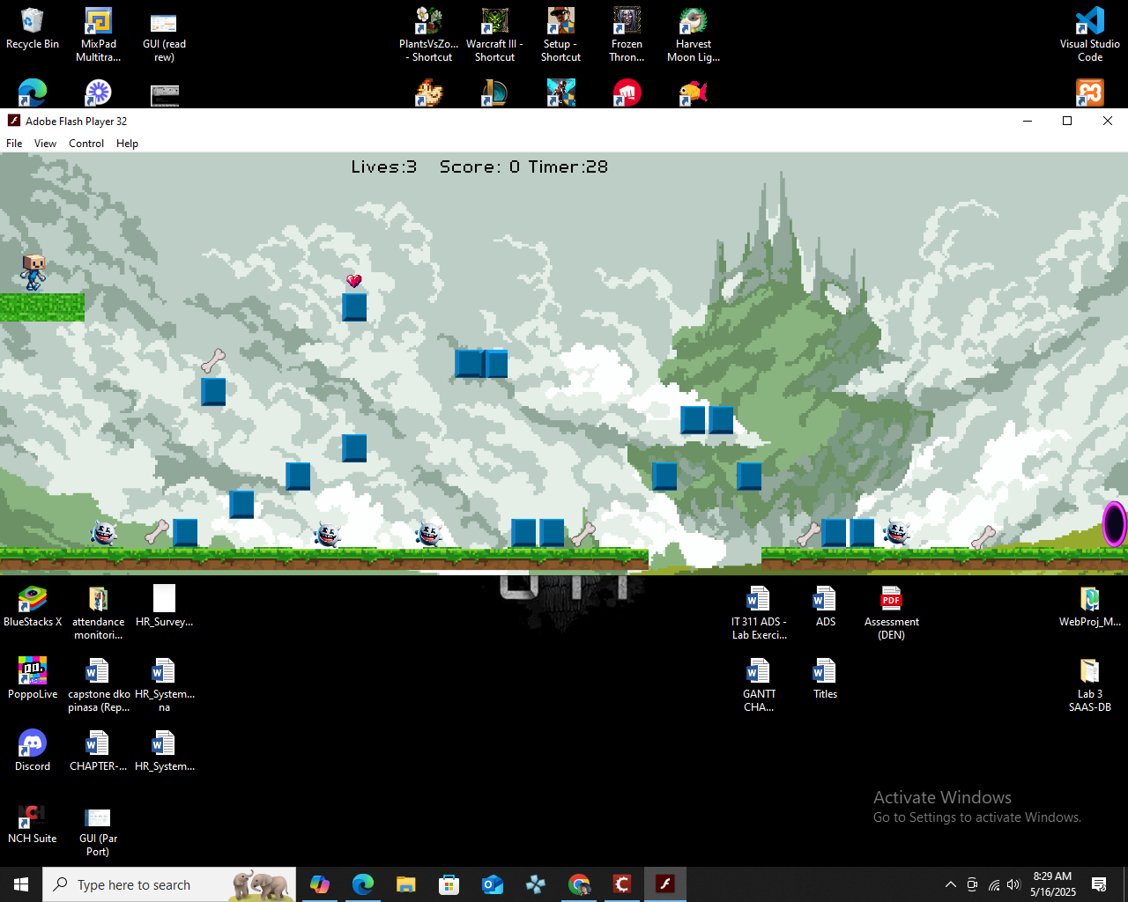This screenshot has width=1128, height=902.
Task: Open Outlook from the taskbar
Action: coord(493,884)
